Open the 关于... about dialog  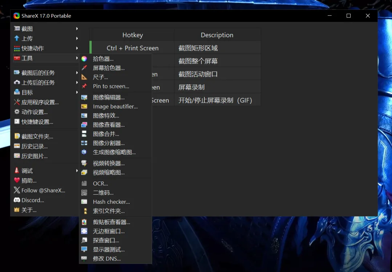point(46,210)
